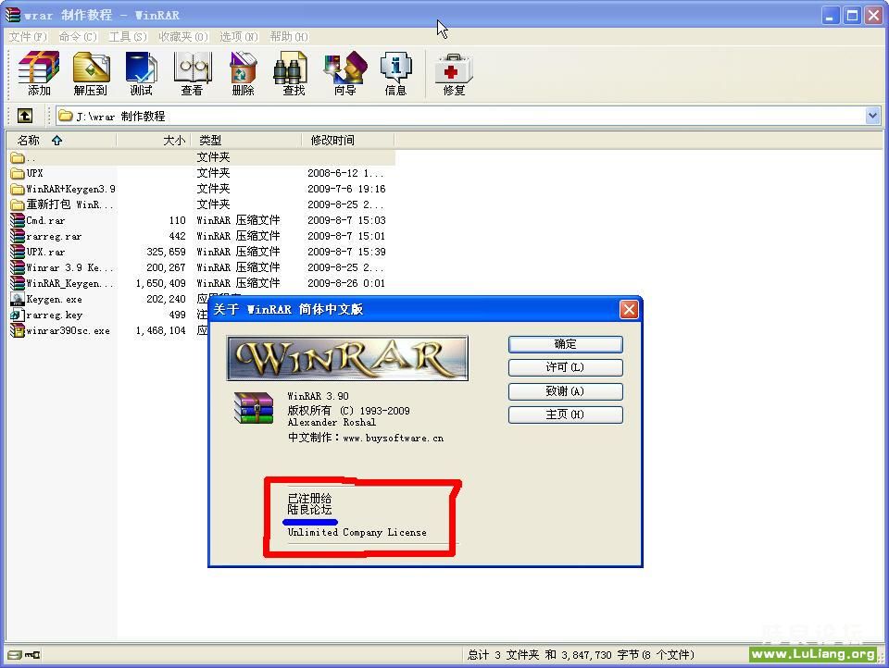Click the 测试 (Test) toolbar icon
This screenshot has width=889, height=668.
141,74
